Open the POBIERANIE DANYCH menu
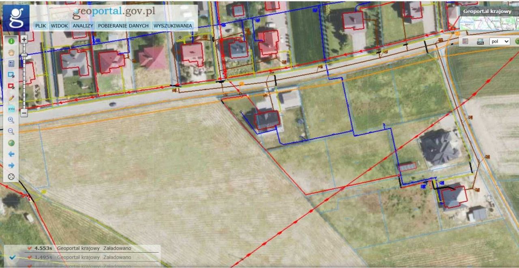 tap(123, 26)
